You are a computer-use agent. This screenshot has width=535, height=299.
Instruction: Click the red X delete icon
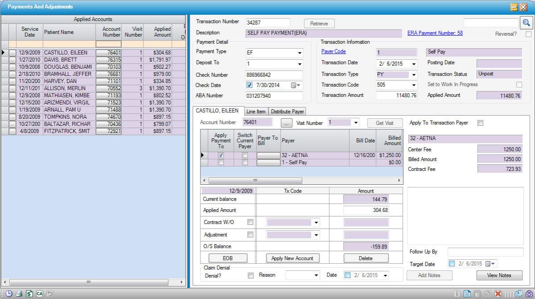498,294
